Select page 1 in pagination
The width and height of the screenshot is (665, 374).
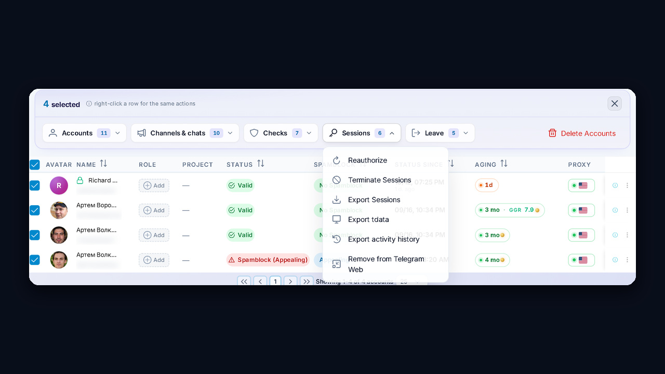[x=275, y=281]
